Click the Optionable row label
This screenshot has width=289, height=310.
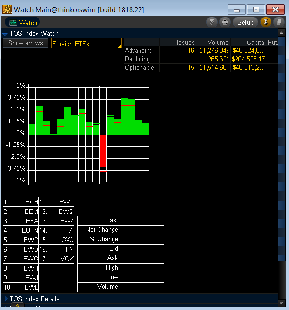pyautogui.click(x=140, y=68)
